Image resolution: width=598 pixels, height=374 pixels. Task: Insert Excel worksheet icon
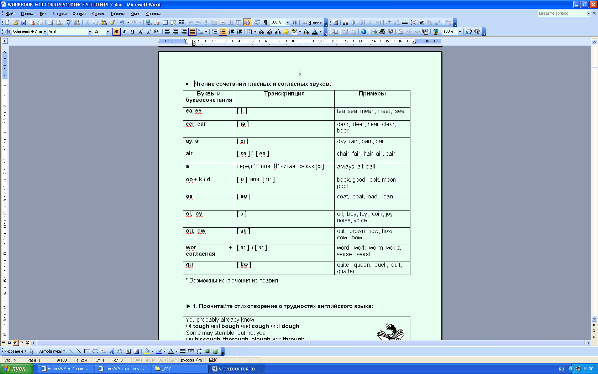pos(173,22)
